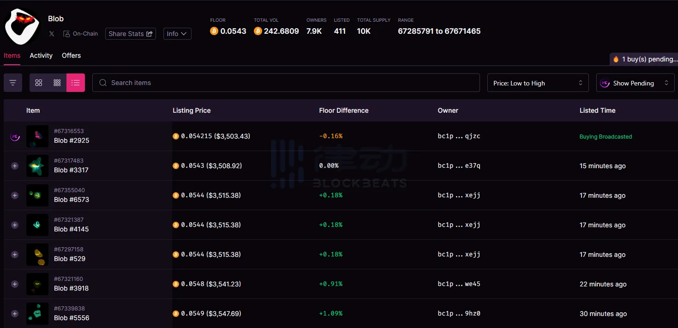
Task: Click the Blob collection avatar
Action: point(22,26)
